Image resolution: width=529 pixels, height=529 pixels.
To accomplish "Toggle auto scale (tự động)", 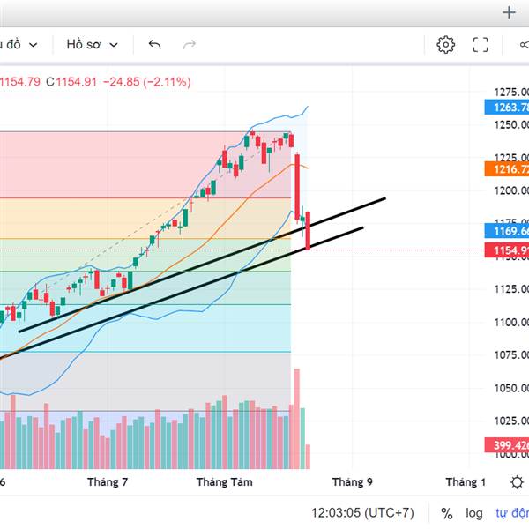I will (x=511, y=512).
